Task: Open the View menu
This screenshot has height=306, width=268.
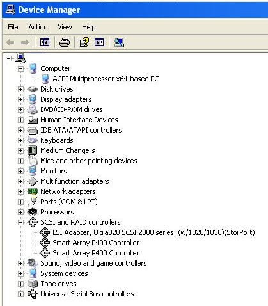Action: 65,27
